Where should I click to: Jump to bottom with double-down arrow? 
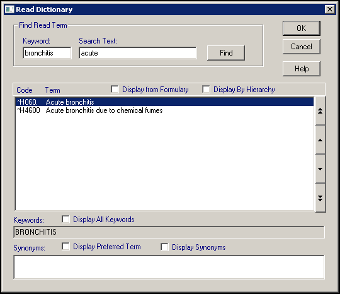pyautogui.click(x=320, y=198)
